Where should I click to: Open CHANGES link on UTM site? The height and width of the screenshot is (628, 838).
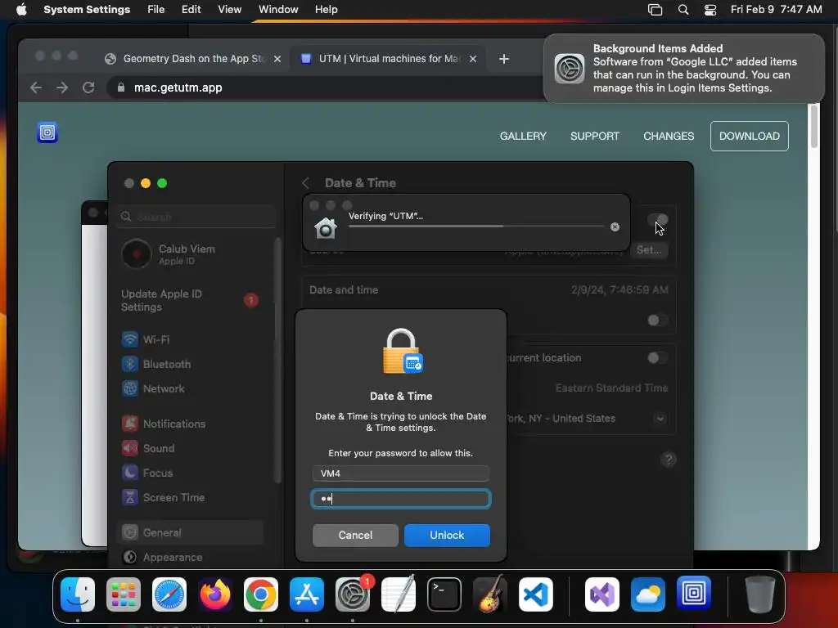tap(669, 137)
